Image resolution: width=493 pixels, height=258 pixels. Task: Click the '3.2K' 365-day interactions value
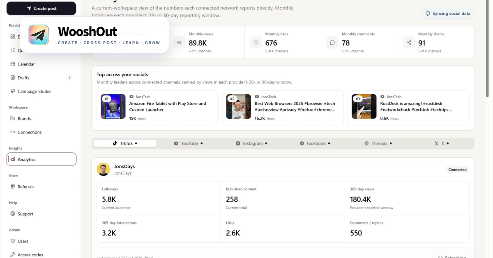109,233
